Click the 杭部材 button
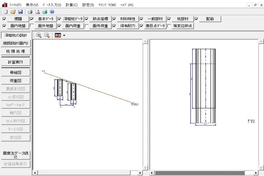The height and width of the screenshot is (176, 264). click(x=183, y=19)
